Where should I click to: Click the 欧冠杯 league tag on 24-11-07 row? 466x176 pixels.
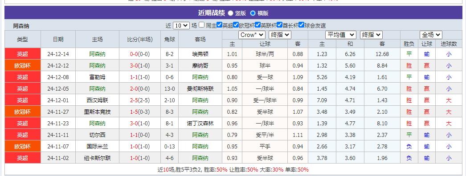tap(23, 146)
